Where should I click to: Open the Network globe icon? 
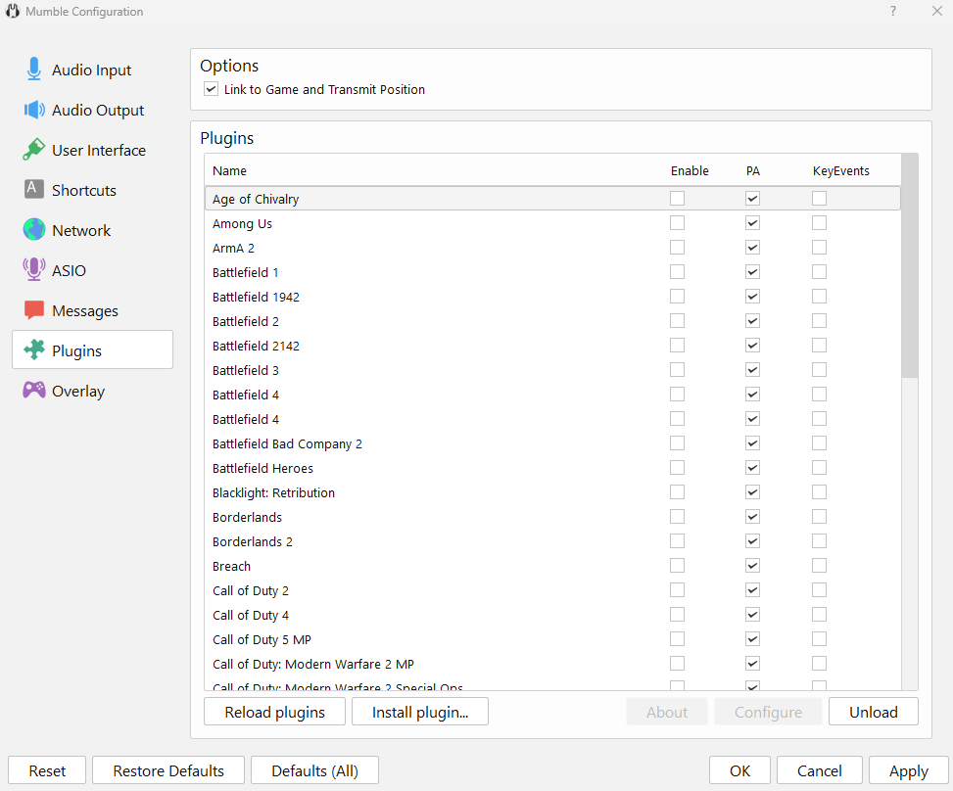pyautogui.click(x=34, y=230)
